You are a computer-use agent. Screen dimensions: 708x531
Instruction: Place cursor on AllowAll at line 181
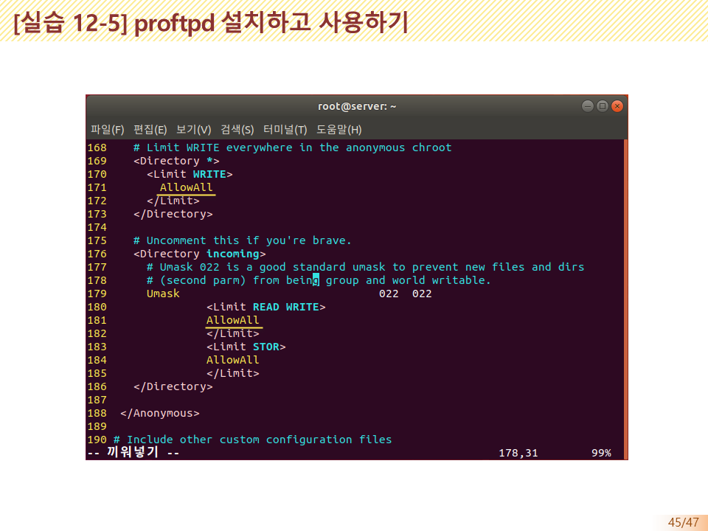[233, 320]
